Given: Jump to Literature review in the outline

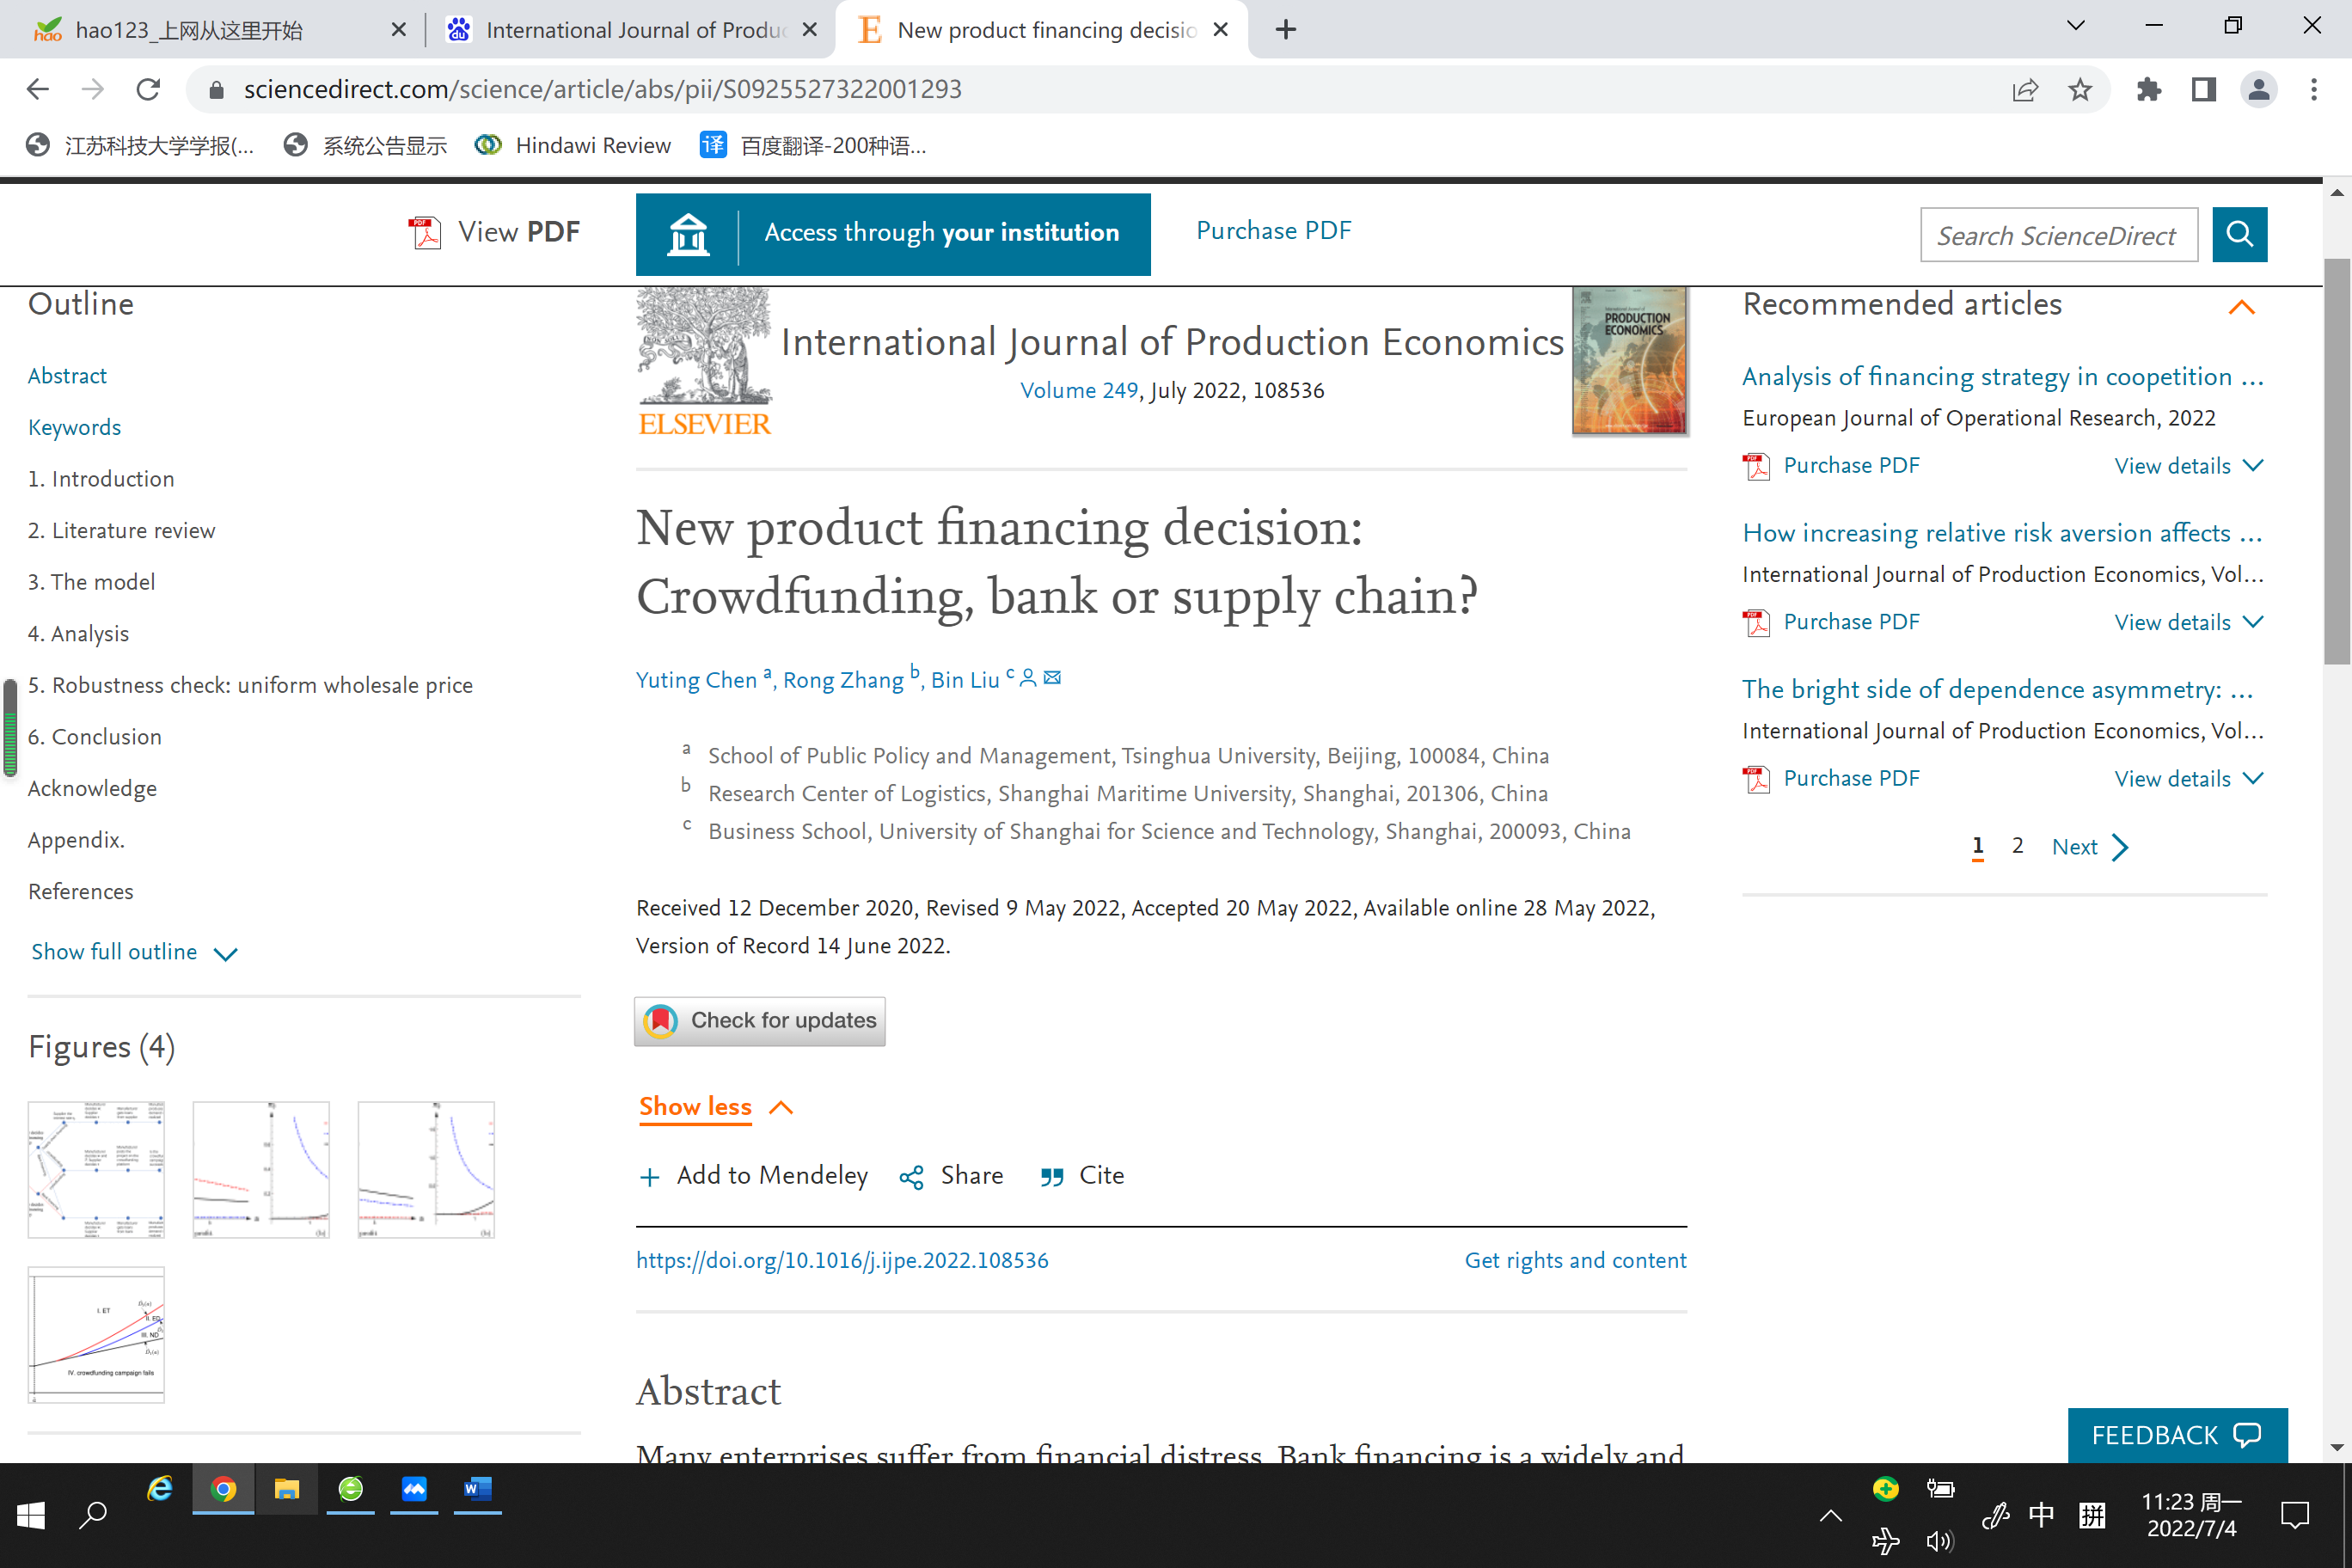Looking at the screenshot, I should tap(122, 530).
